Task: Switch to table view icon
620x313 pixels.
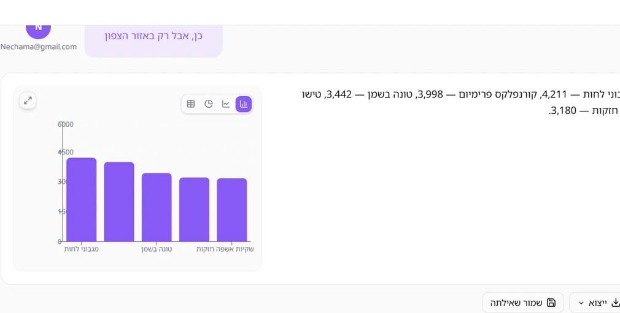Action: [191, 104]
